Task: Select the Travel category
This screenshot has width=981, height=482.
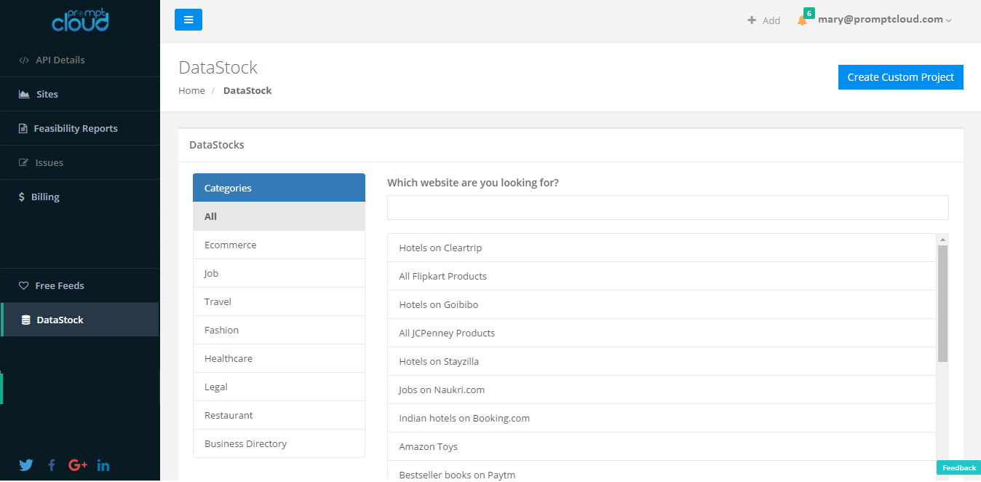Action: click(279, 301)
